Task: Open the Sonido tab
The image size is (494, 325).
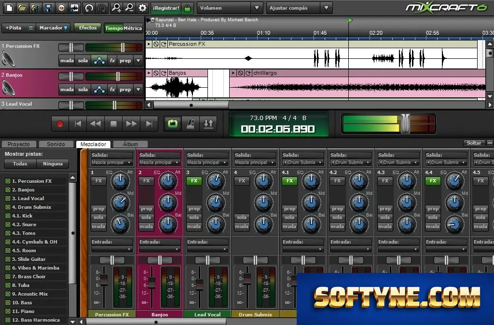Action: (x=56, y=144)
